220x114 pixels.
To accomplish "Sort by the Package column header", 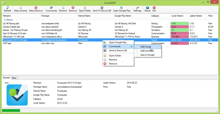I will pos(59,16).
